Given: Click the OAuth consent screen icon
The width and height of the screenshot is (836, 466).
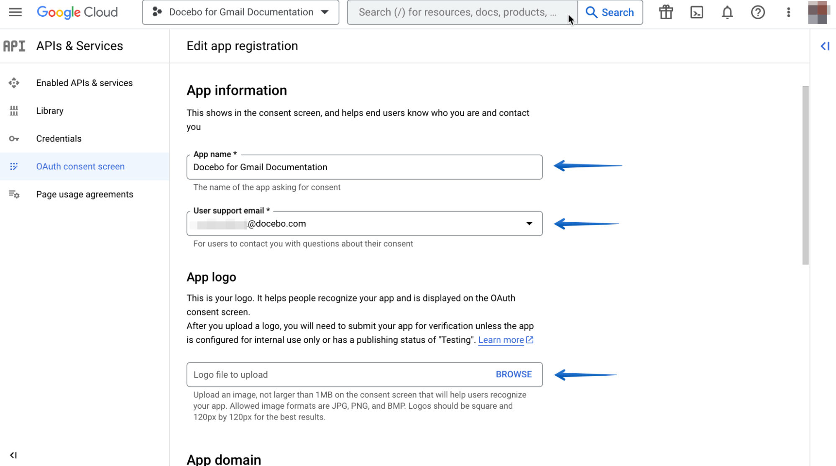Looking at the screenshot, I should (x=14, y=166).
